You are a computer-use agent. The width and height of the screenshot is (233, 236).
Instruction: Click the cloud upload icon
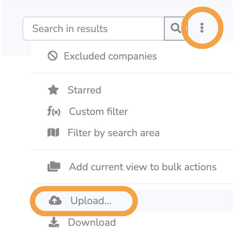pos(55,200)
